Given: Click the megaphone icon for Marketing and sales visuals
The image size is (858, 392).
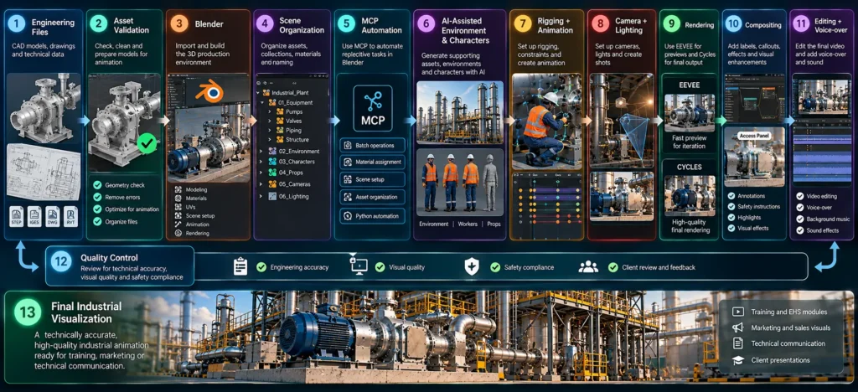Looking at the screenshot, I should [738, 328].
